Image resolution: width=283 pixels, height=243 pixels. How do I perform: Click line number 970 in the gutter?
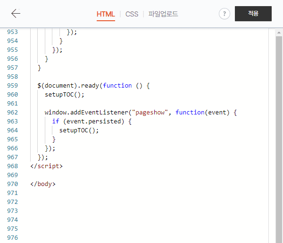click(x=12, y=184)
